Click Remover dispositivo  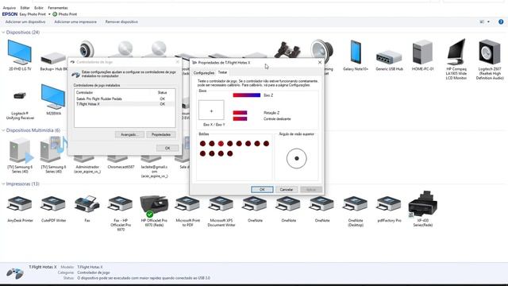pyautogui.click(x=121, y=21)
